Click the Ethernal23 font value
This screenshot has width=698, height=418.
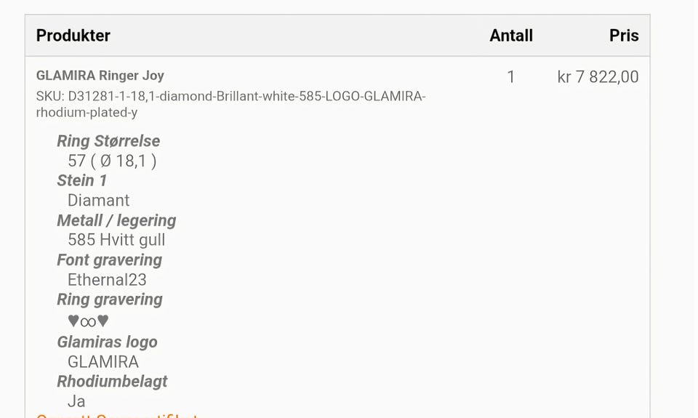tap(107, 280)
